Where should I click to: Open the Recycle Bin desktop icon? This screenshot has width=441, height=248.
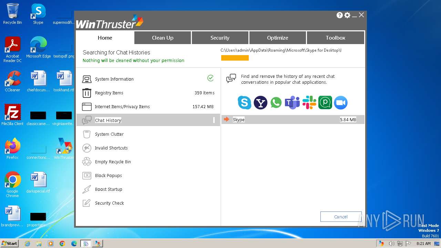pyautogui.click(x=12, y=14)
